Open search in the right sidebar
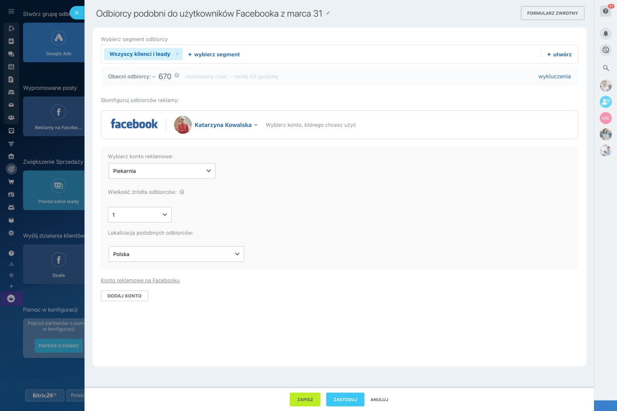617x411 pixels. tap(606, 68)
